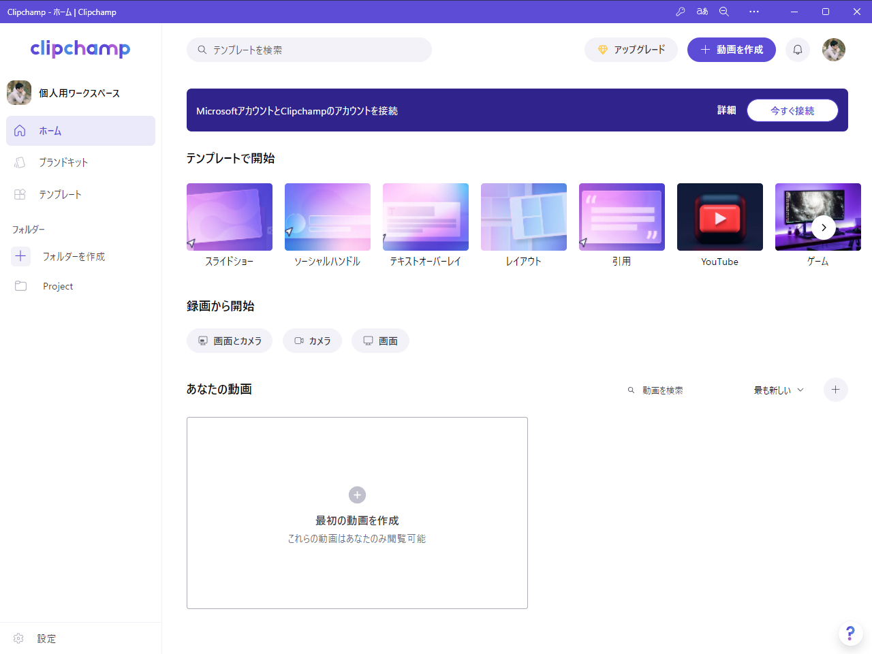The width and height of the screenshot is (872, 654).
Task: Open help via the question mark bubble
Action: pyautogui.click(x=850, y=633)
